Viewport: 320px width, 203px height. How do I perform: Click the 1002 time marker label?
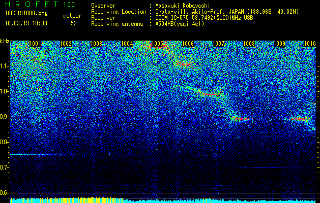tap(66, 44)
